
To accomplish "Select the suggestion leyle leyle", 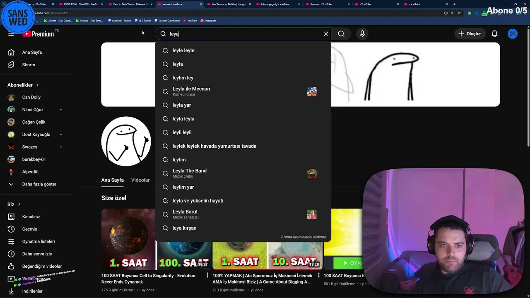I will point(243,50).
